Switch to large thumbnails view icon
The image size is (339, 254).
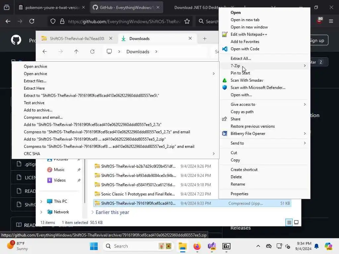click(296, 222)
